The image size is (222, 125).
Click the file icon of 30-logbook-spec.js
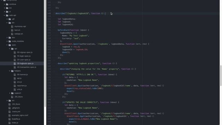click(x=15, y=64)
